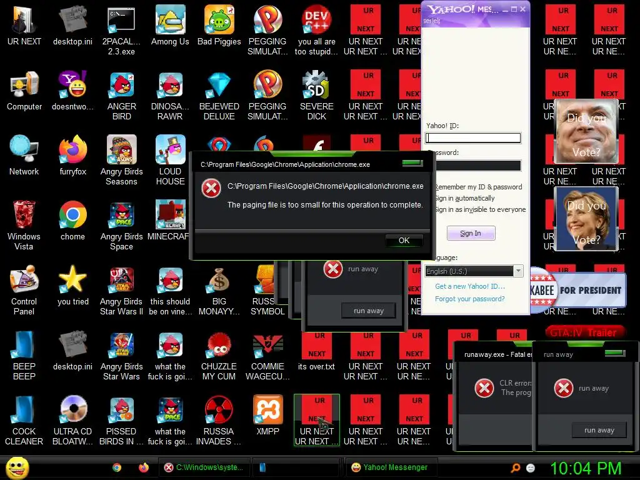Open the DINOSA... RAWR desktop icon
The height and width of the screenshot is (480, 640).
(170, 96)
